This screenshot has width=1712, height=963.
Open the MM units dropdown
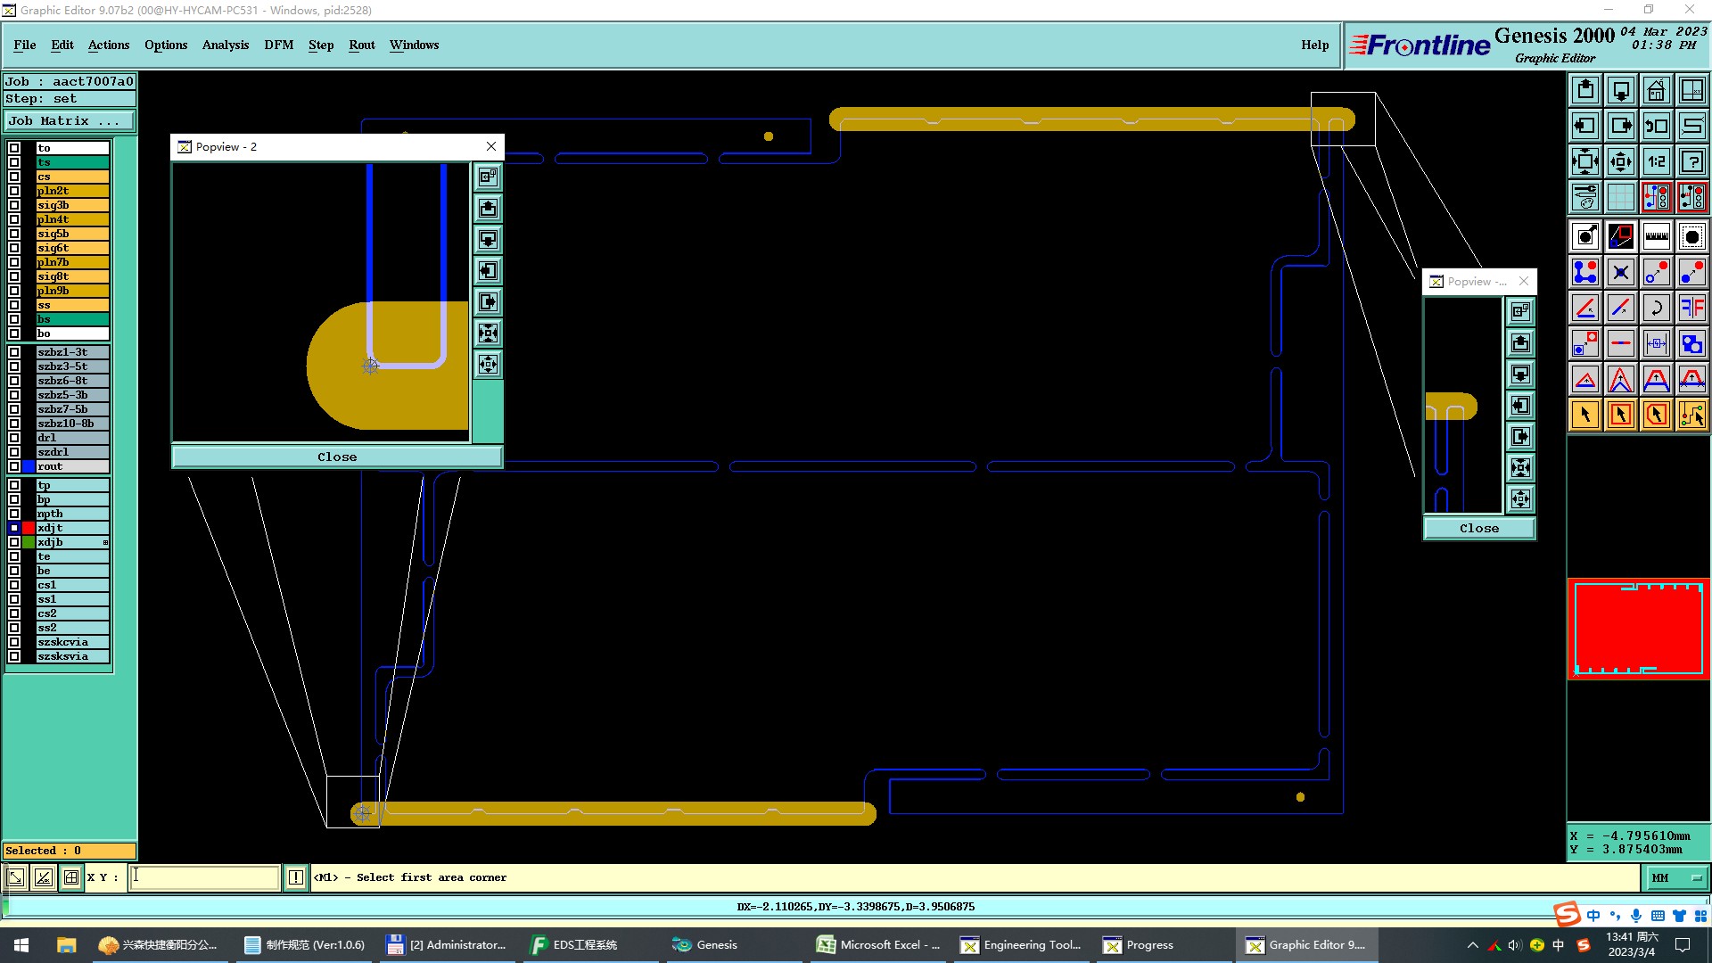pos(1675,877)
